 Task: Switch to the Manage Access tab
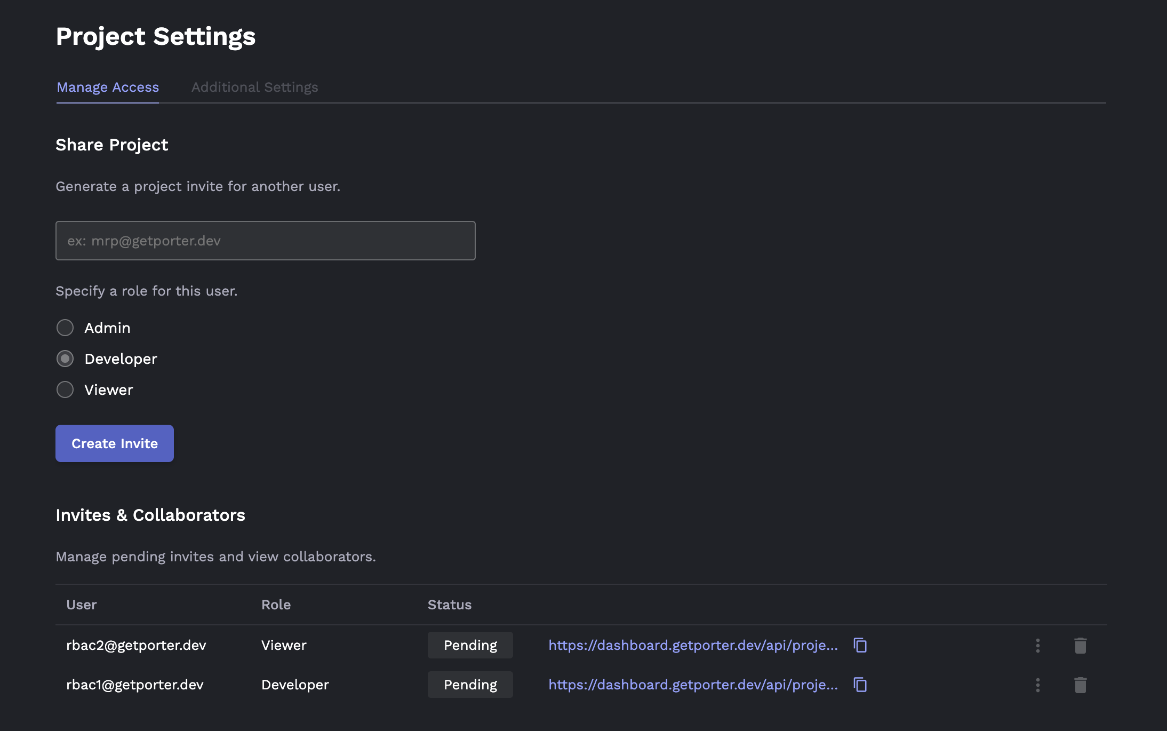point(108,87)
